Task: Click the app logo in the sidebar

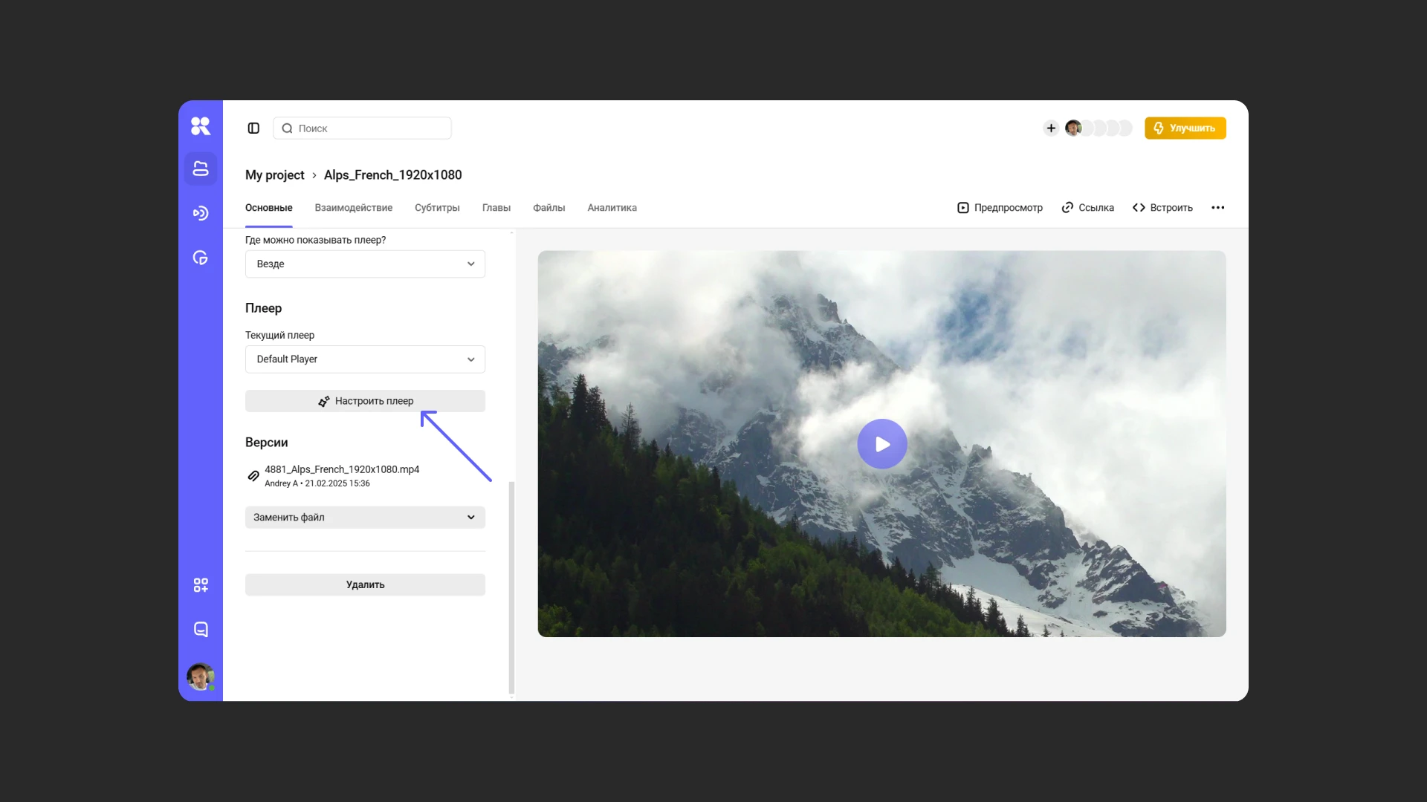Action: [x=200, y=126]
